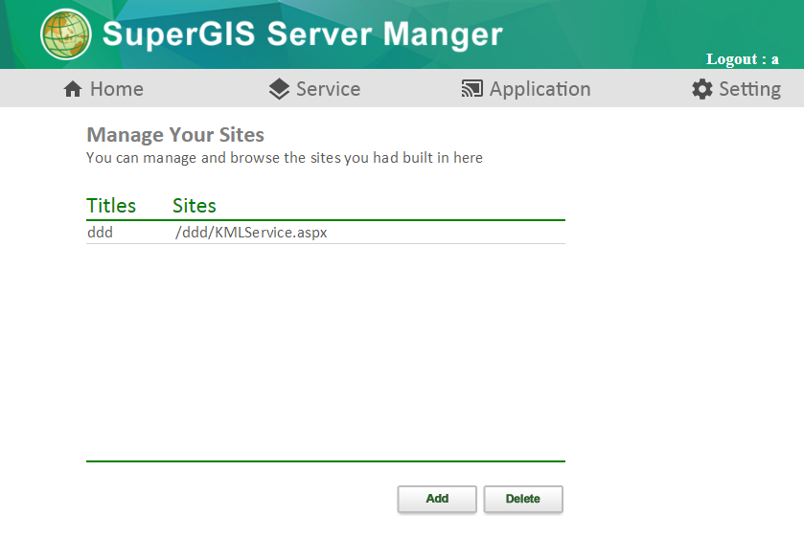
Task: Open the Setting menu label
Action: 749,89
